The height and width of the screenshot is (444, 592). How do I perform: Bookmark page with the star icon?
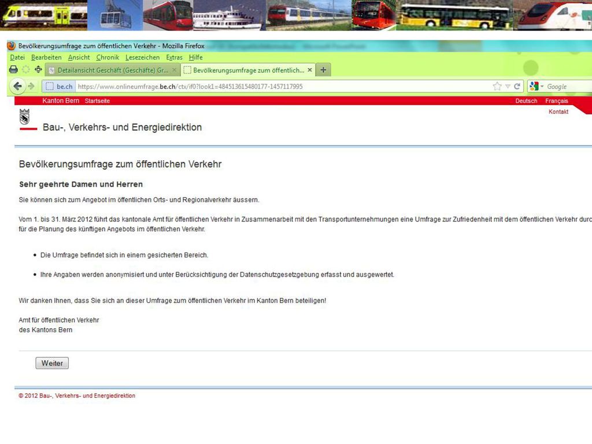(497, 87)
